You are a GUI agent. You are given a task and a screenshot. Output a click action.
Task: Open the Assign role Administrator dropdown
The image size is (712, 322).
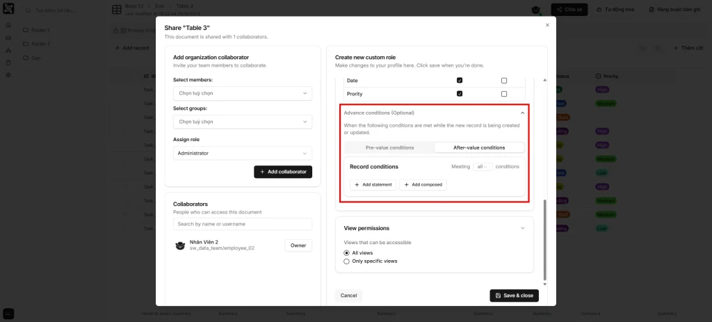point(242,153)
